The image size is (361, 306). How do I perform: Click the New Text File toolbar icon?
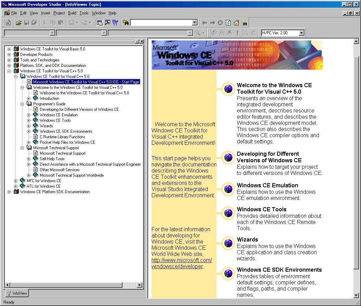pyautogui.click(x=8, y=23)
